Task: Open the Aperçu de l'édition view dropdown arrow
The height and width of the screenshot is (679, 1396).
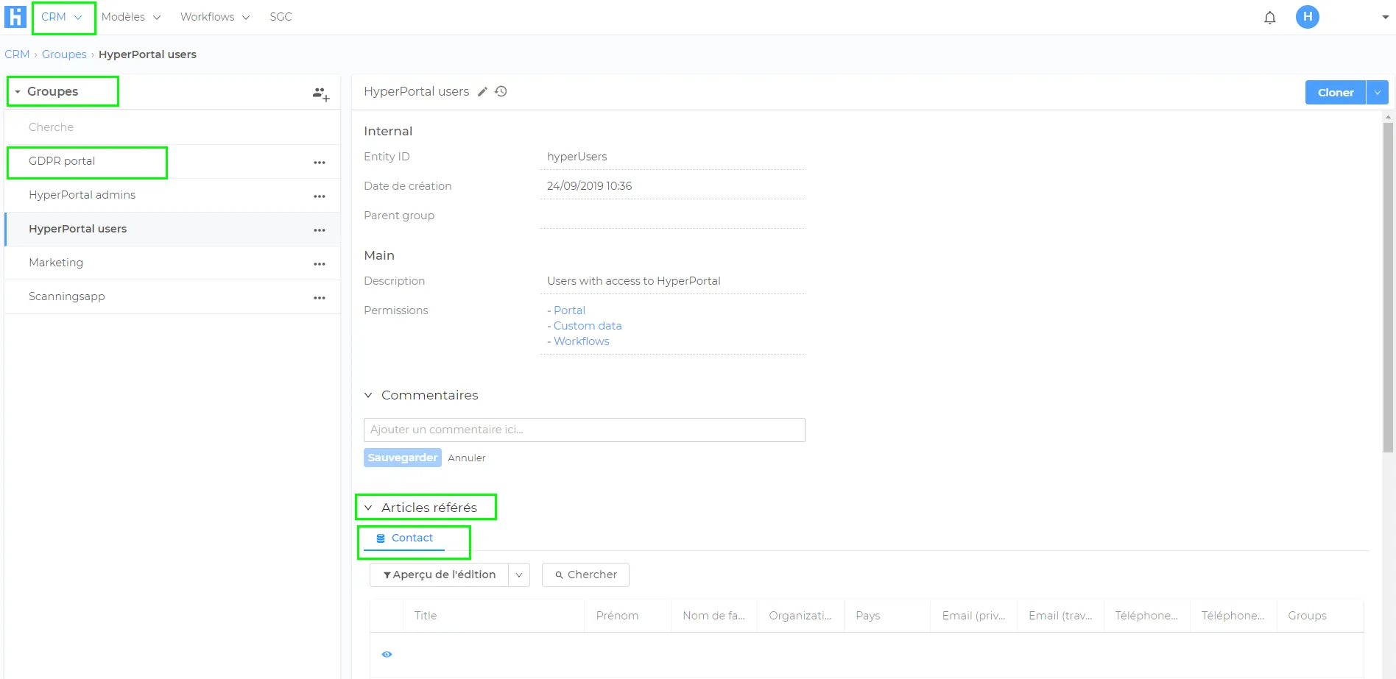Action: coord(519,575)
